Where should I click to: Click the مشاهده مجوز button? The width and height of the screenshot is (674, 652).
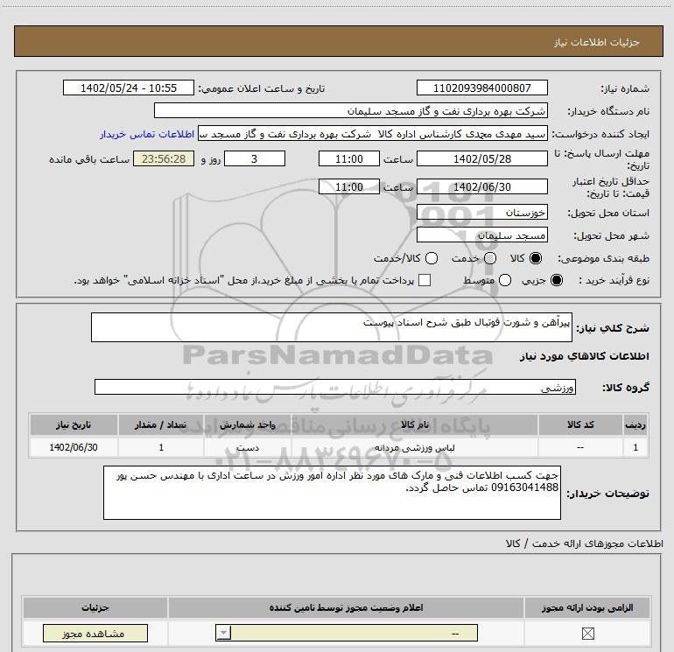coord(95,633)
